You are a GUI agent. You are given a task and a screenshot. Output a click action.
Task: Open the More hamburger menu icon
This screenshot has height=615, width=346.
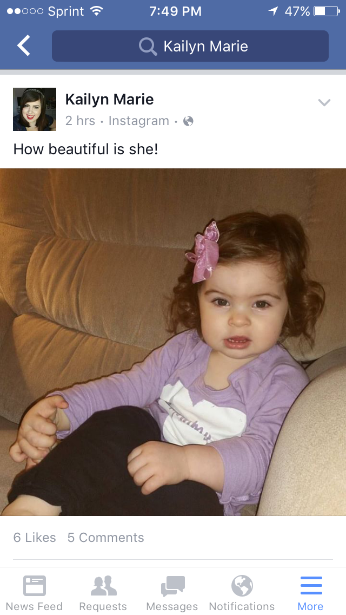click(x=311, y=586)
